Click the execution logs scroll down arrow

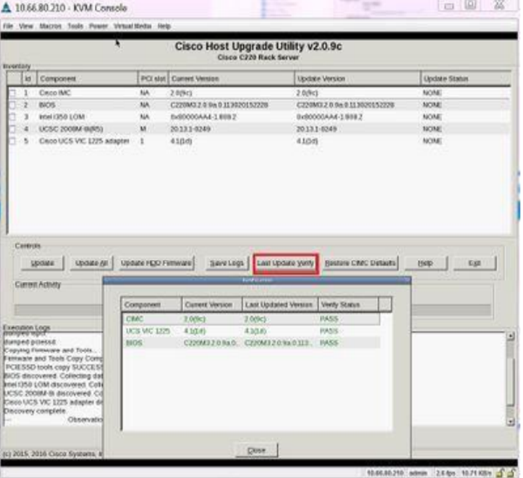pyautogui.click(x=510, y=421)
